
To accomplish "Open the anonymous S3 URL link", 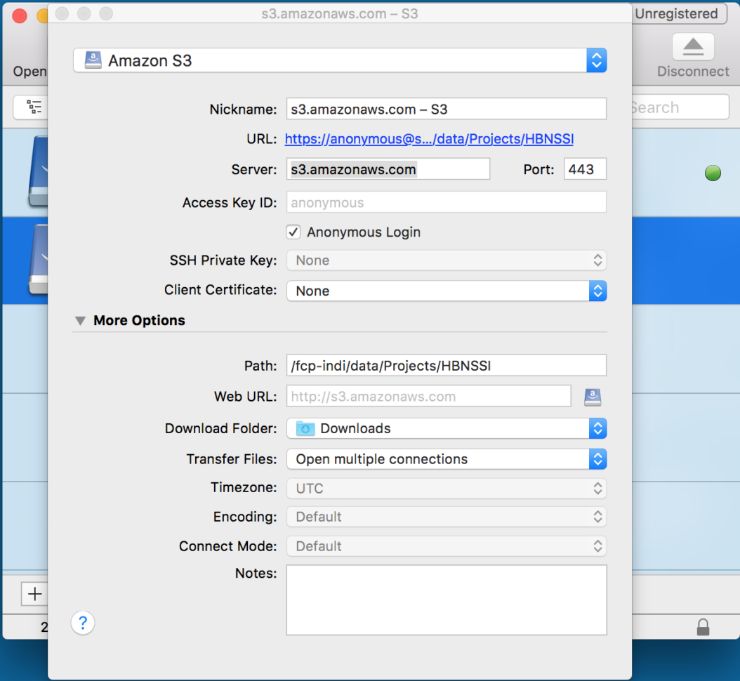I will tap(429, 139).
